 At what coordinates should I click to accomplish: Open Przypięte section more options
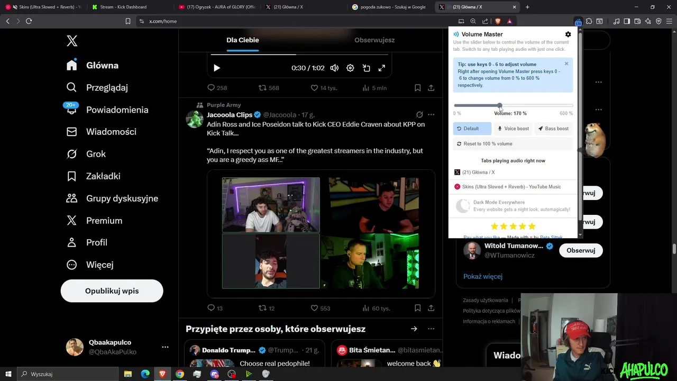point(431,329)
